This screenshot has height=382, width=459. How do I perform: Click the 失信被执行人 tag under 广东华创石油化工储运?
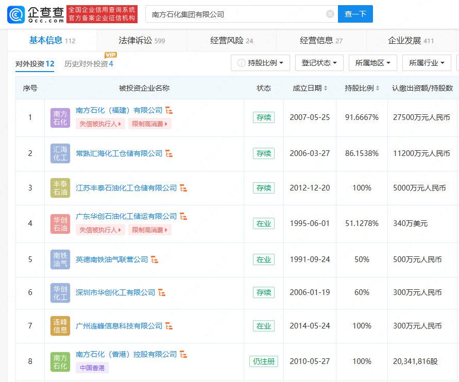100,230
